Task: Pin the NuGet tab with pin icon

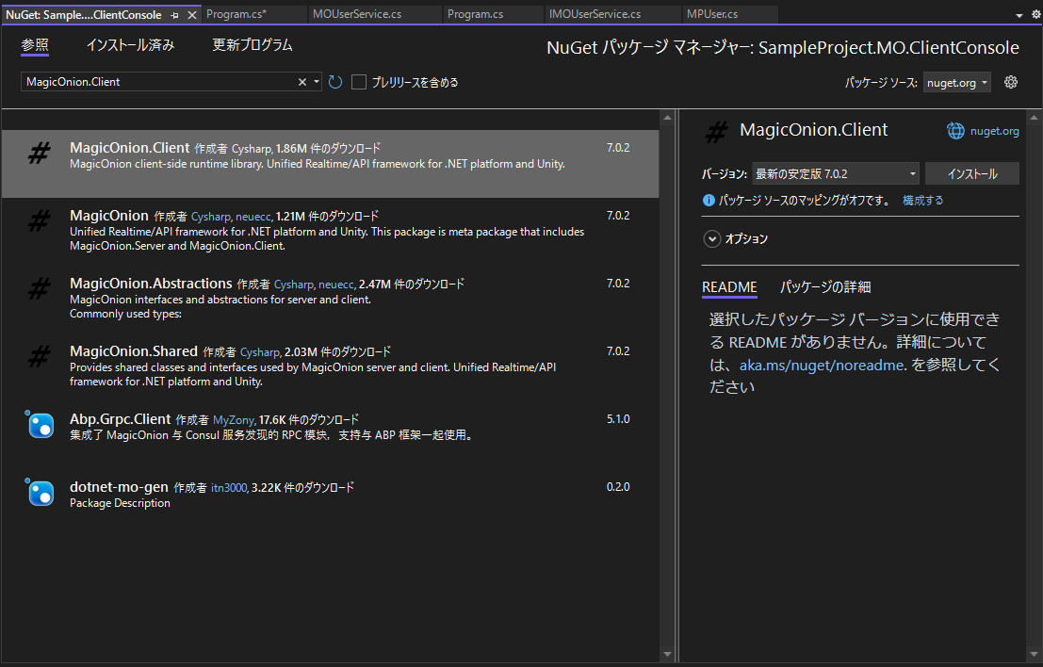Action: tap(174, 15)
